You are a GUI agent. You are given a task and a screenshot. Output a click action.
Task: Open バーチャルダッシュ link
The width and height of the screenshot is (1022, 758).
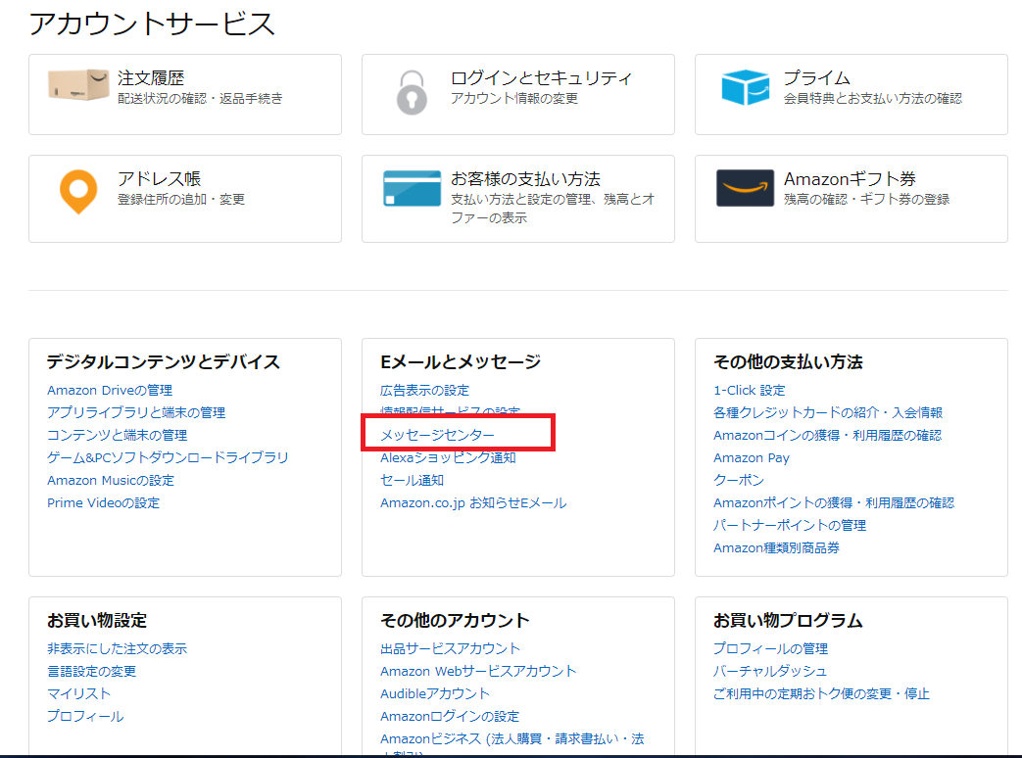coord(770,672)
